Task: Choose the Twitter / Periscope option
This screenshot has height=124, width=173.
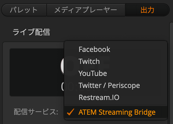Action: coord(109,85)
